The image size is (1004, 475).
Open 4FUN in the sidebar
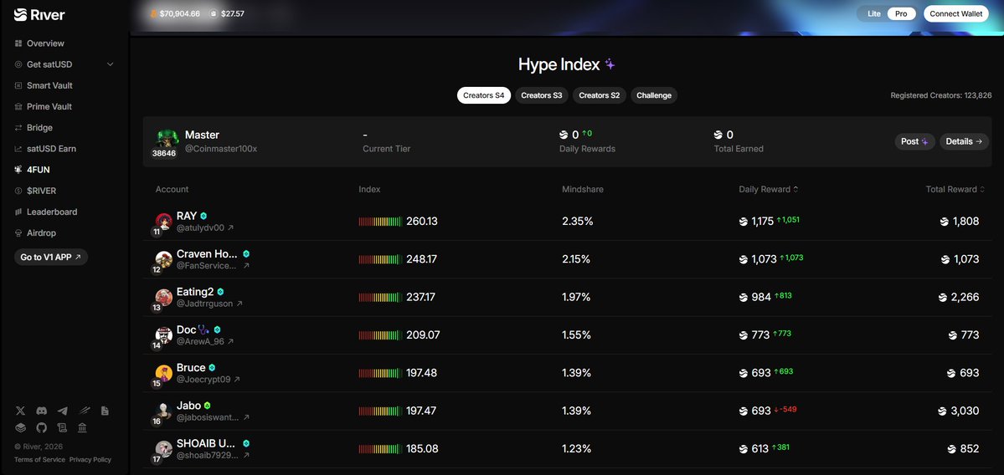click(32, 170)
